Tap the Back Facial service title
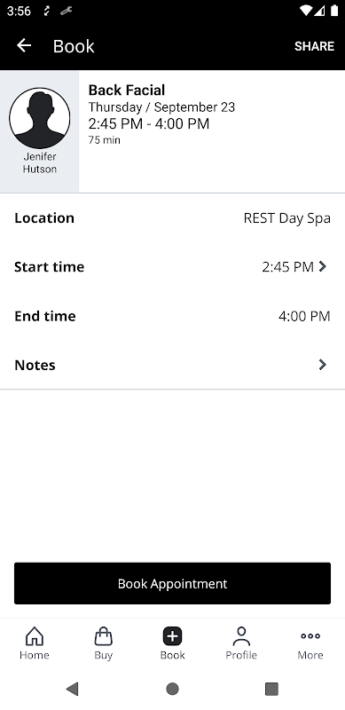345x710 pixels. (x=127, y=91)
